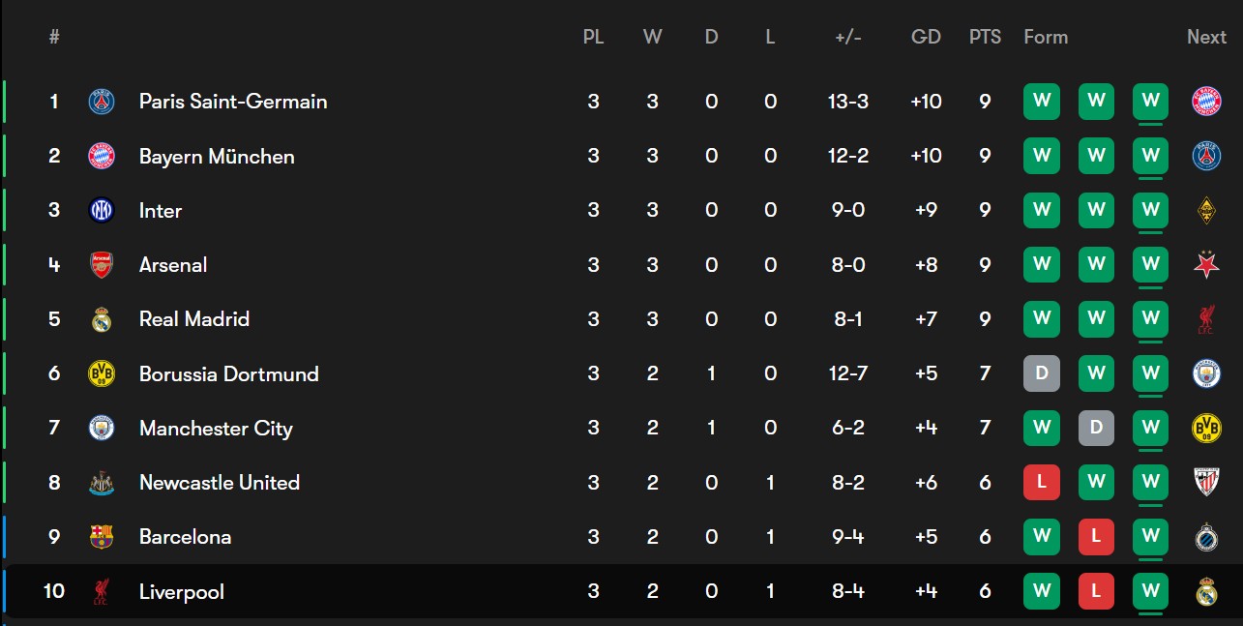Click the Inter club logo

click(x=102, y=210)
